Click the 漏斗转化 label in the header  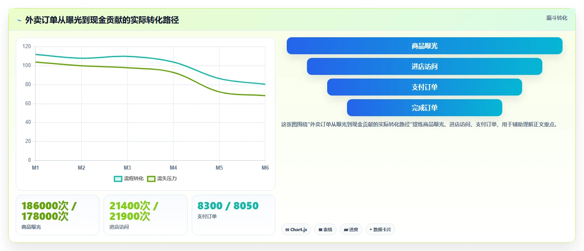point(556,18)
